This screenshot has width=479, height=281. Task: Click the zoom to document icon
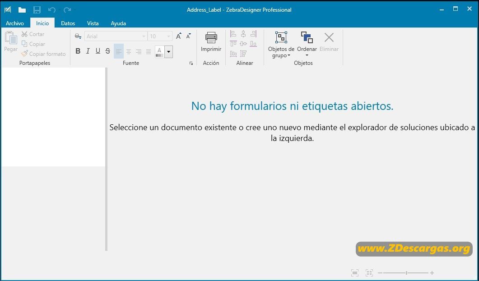tap(355, 273)
